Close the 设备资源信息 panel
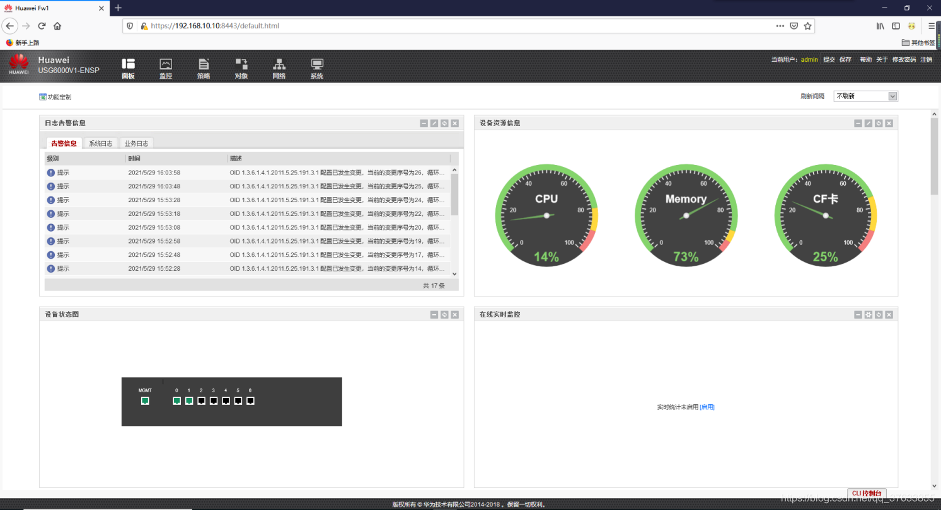941x510 pixels. click(x=889, y=123)
